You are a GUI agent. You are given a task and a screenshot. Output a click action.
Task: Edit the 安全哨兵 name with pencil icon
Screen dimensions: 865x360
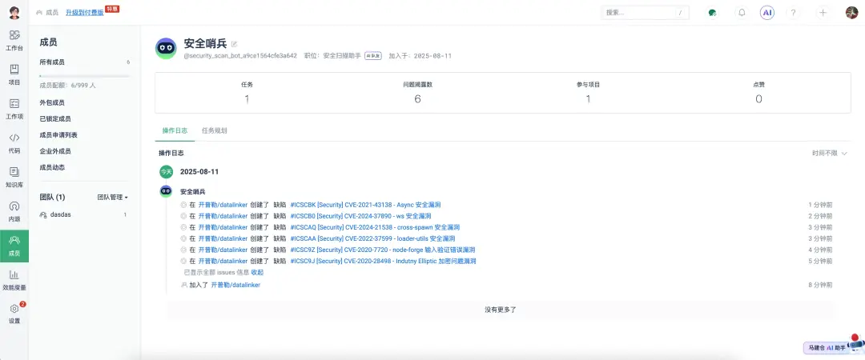tap(234, 44)
